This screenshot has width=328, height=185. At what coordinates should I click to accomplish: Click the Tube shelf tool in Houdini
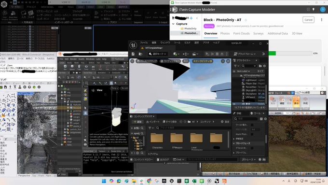tap(79, 67)
